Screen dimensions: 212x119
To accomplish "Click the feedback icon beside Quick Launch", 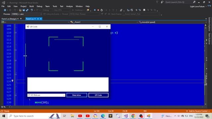I will [162, 2].
